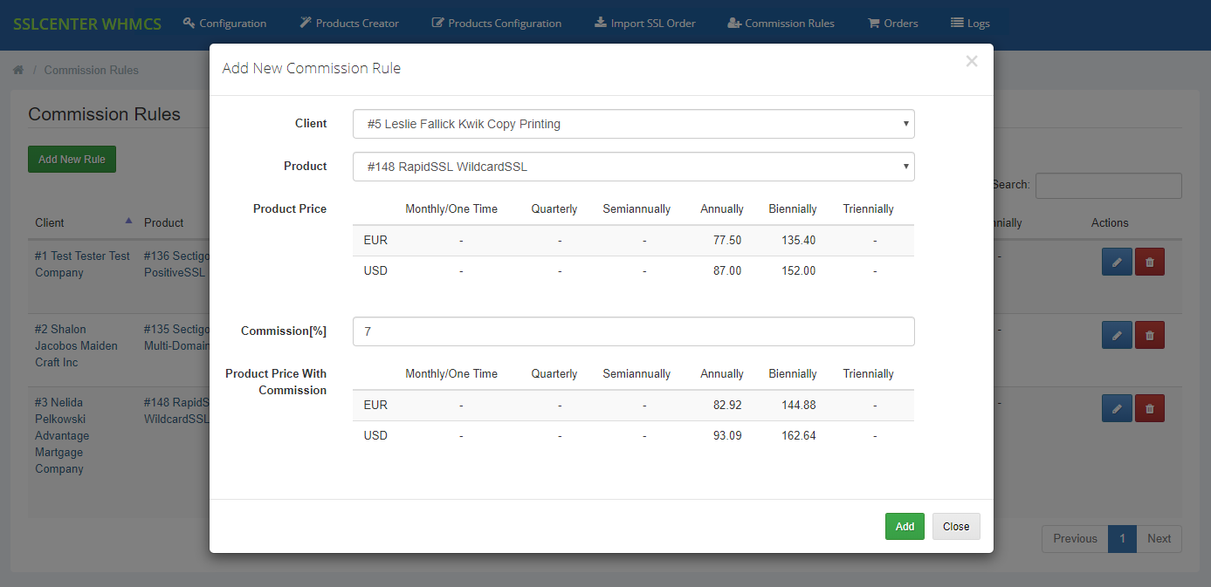Delete rule for #1 Test Tester

pos(1149,262)
